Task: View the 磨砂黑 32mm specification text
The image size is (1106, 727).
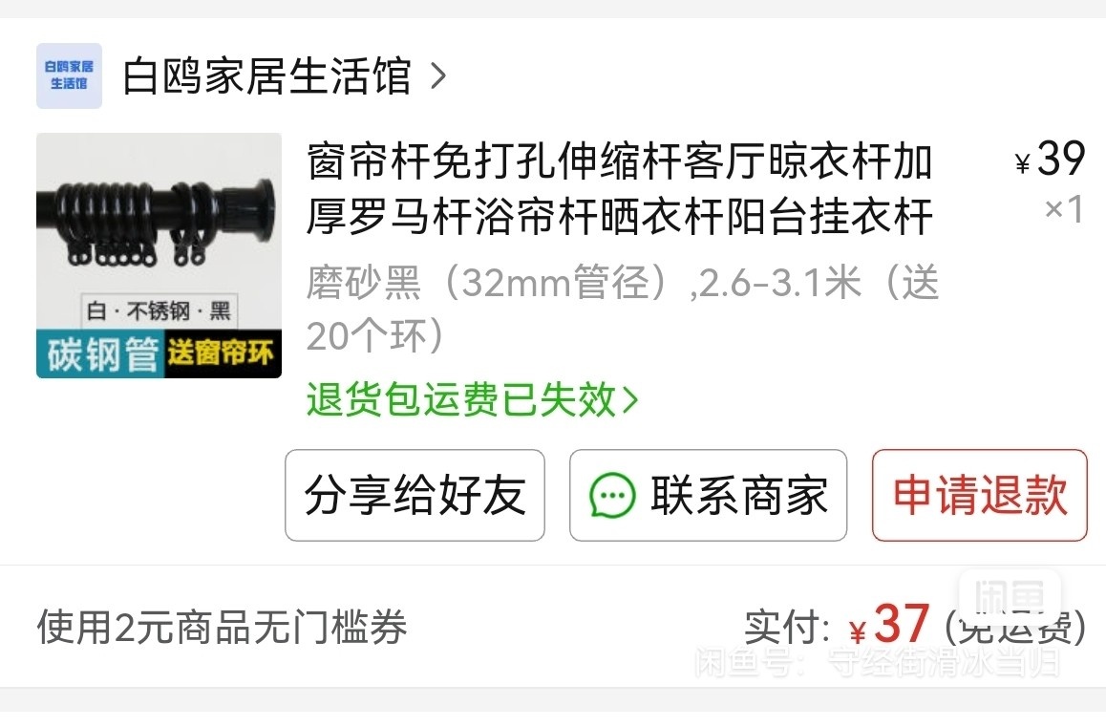Action: (x=622, y=309)
